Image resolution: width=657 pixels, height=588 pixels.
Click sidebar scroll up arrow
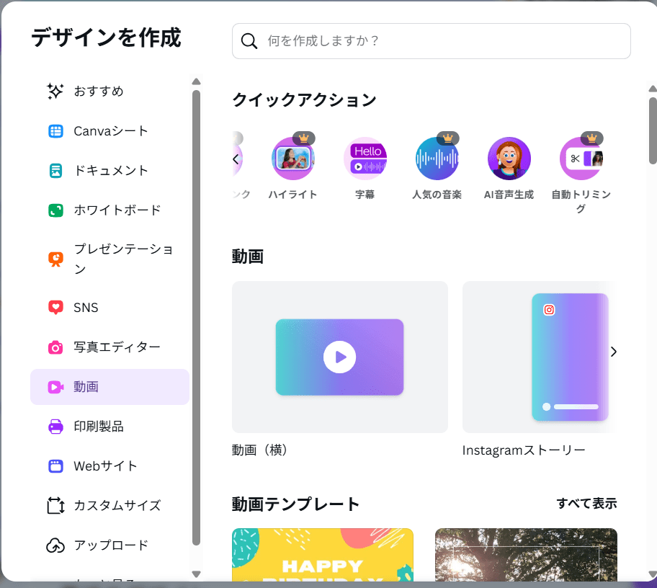point(196,81)
